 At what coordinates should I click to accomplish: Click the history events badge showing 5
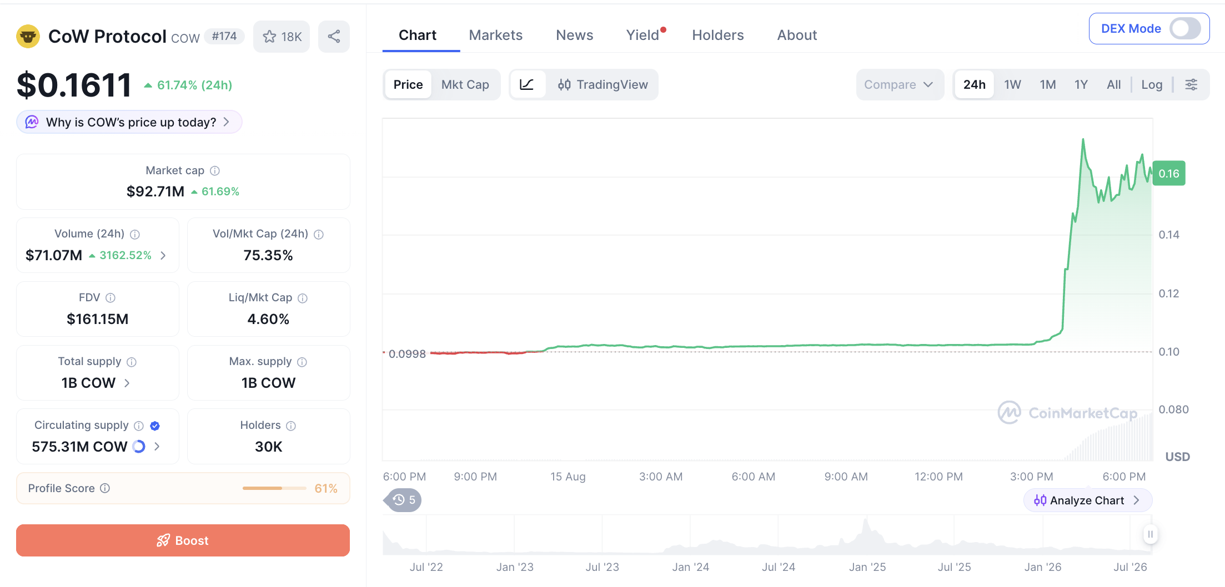403,500
